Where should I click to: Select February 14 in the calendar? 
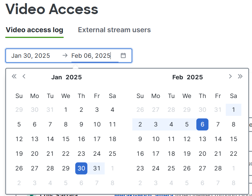pyautogui.click(x=218, y=139)
